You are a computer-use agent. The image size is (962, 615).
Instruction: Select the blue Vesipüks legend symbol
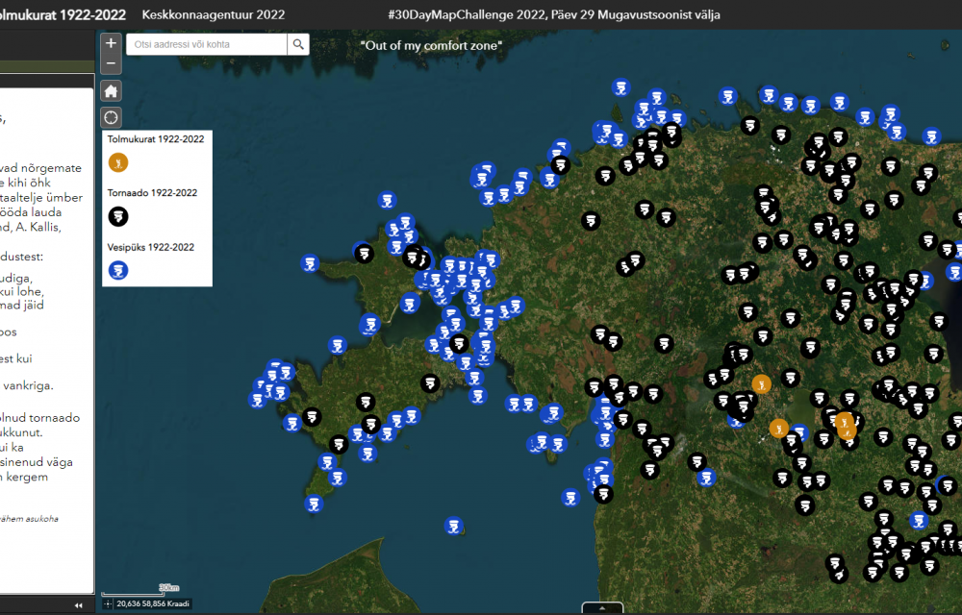117,270
